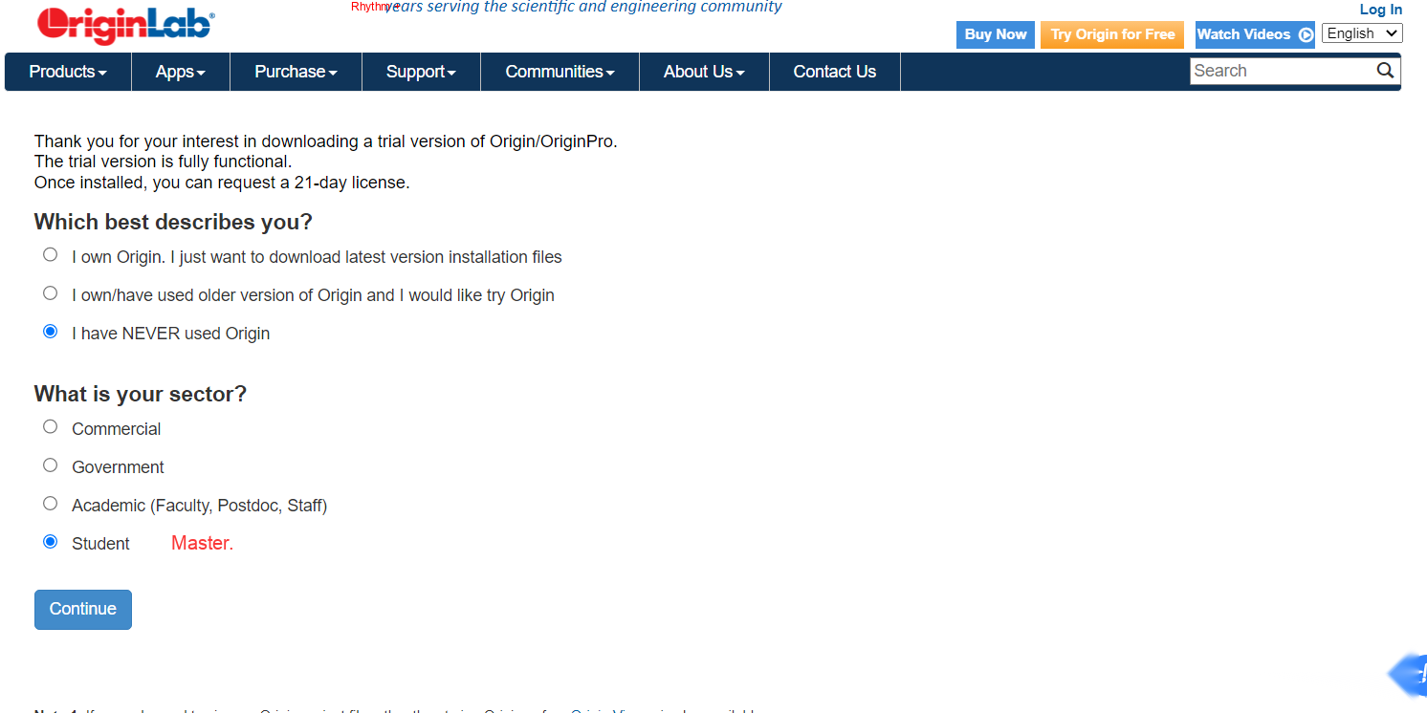
Task: Click the Log In link
Action: click(1381, 10)
